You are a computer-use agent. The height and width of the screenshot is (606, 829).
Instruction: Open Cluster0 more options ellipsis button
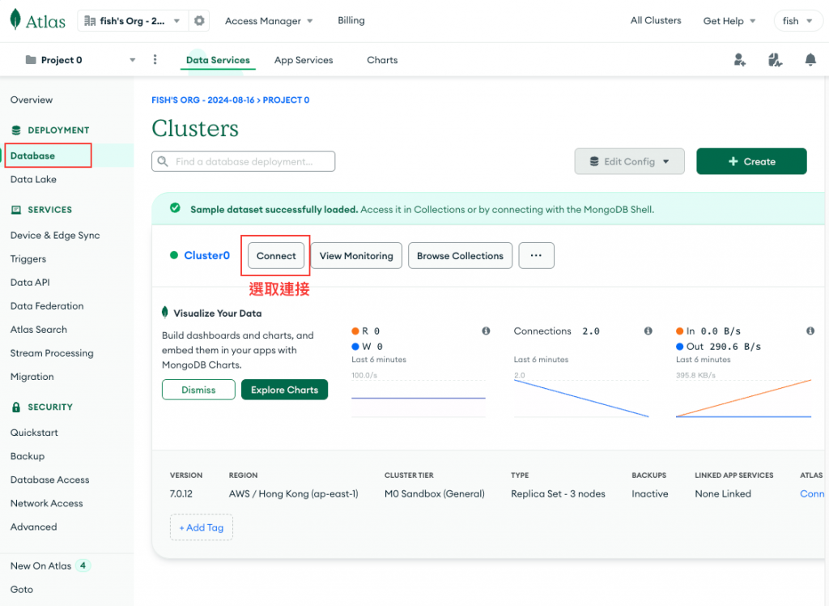pyautogui.click(x=536, y=256)
